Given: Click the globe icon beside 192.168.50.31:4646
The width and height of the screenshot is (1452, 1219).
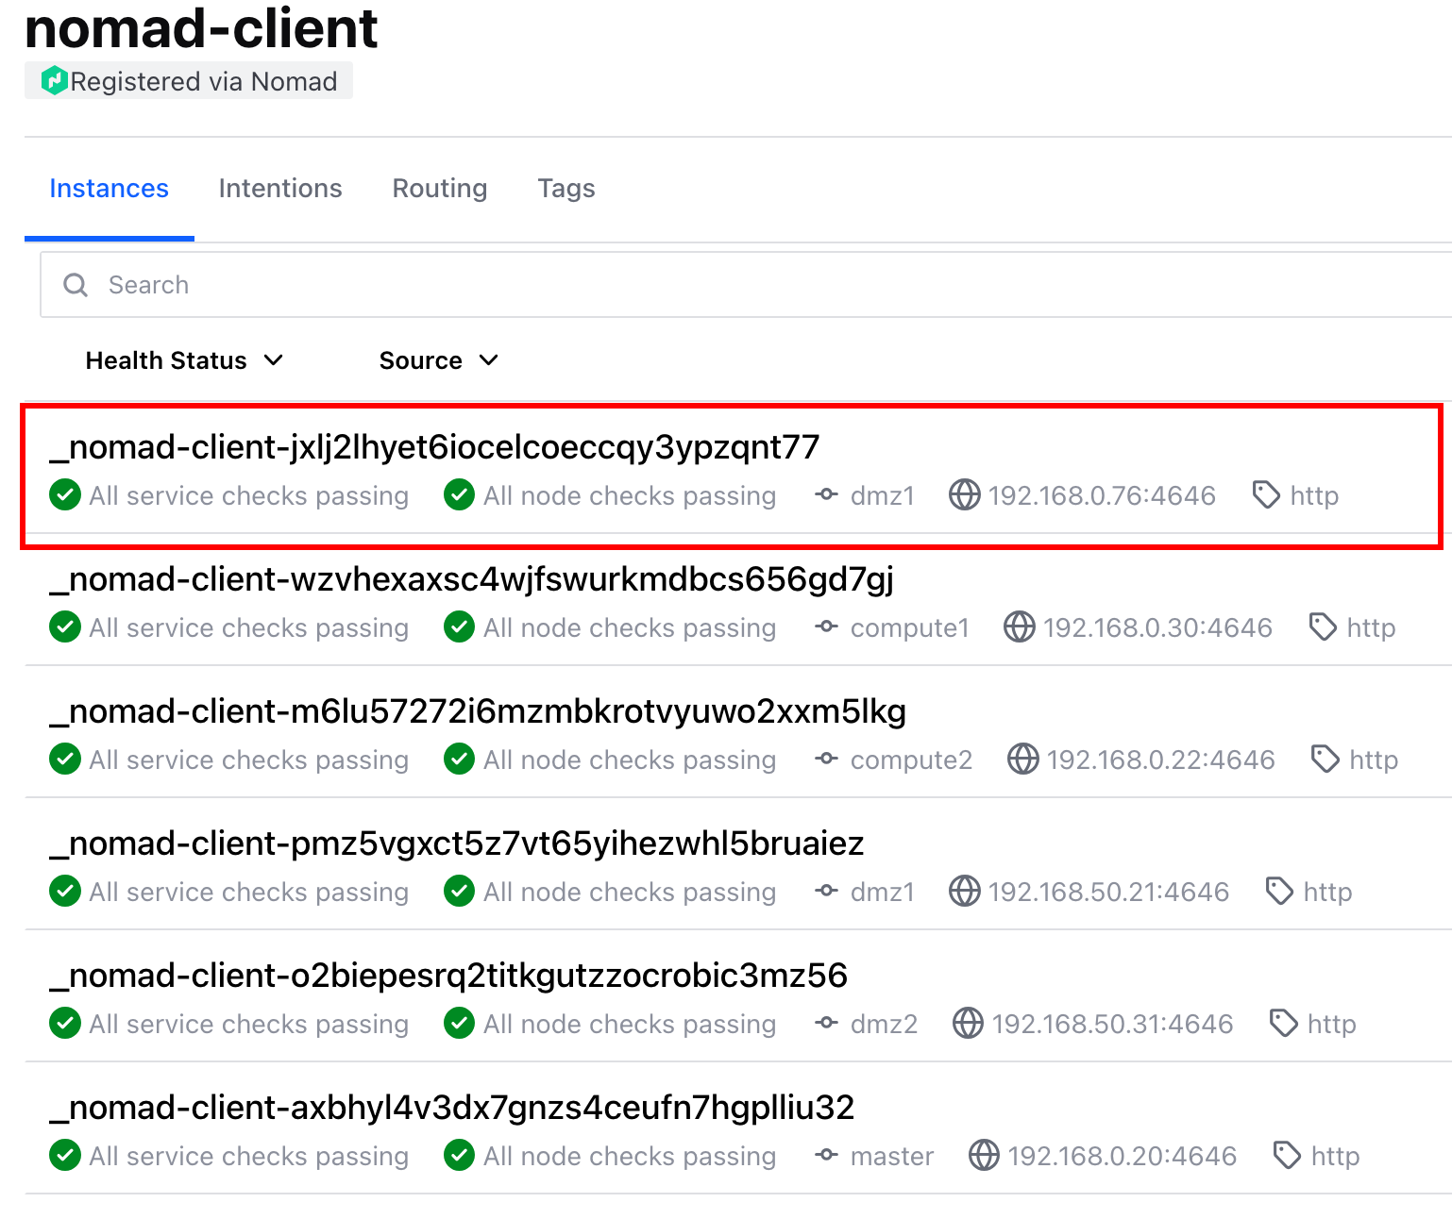Looking at the screenshot, I should click(969, 1024).
